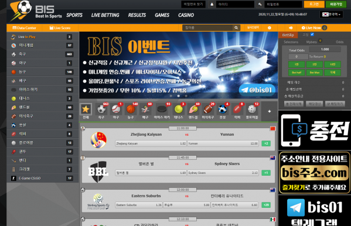
Task: Select the third banner carousel dot
Action: pos(186,96)
